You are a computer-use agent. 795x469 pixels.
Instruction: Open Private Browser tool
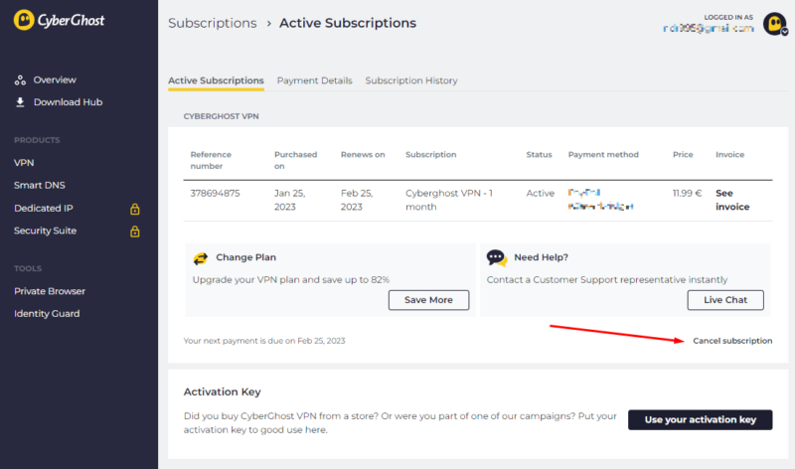[x=50, y=291]
